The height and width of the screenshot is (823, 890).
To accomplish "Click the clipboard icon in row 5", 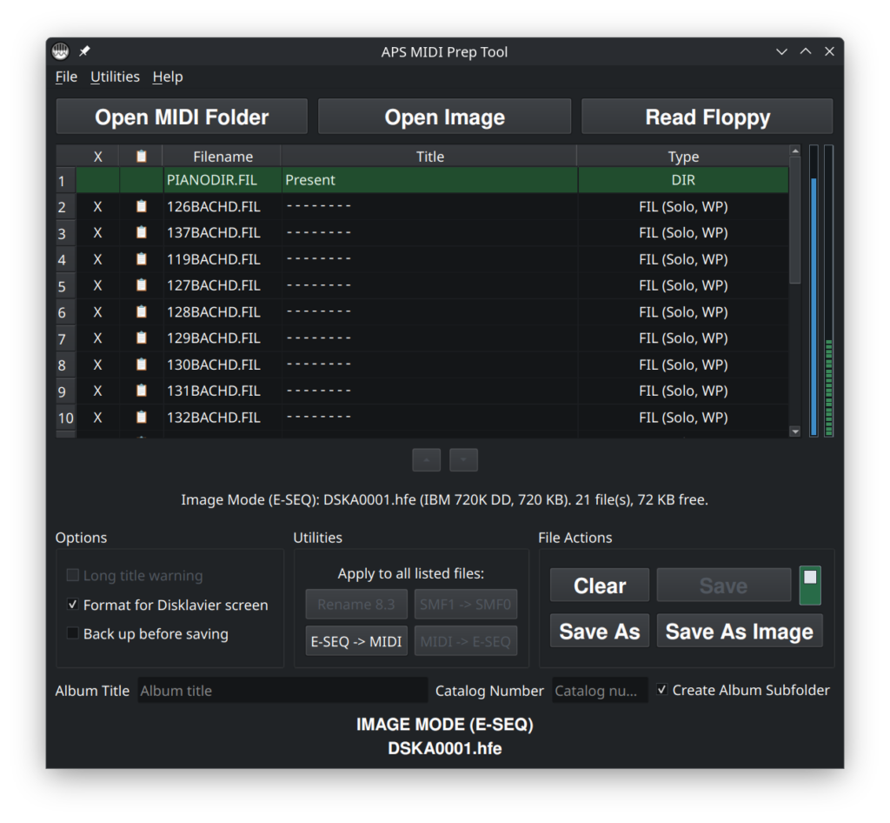I will tap(142, 285).
